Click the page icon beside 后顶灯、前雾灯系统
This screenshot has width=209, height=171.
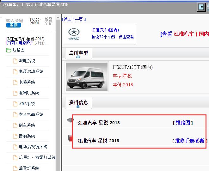click(15, 157)
